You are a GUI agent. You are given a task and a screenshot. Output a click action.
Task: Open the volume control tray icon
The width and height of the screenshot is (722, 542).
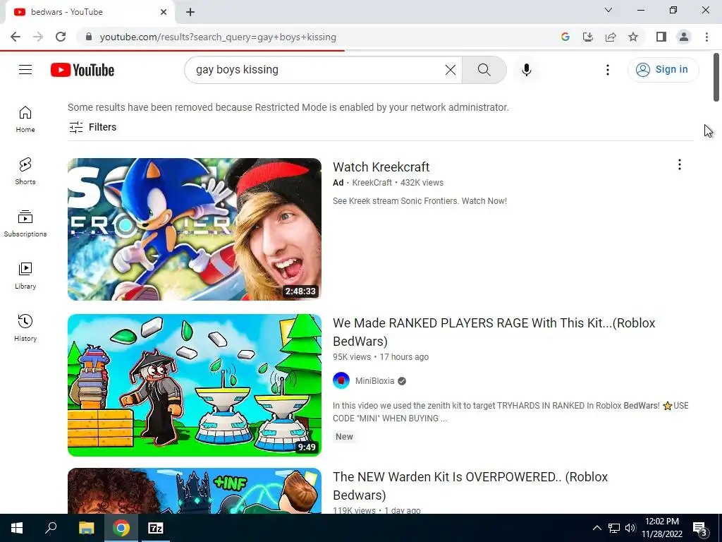pos(630,528)
